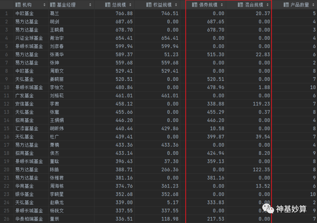Click the table icon beside 总规模 header
The image size is (317, 223).
pyautogui.click(x=108, y=5)
